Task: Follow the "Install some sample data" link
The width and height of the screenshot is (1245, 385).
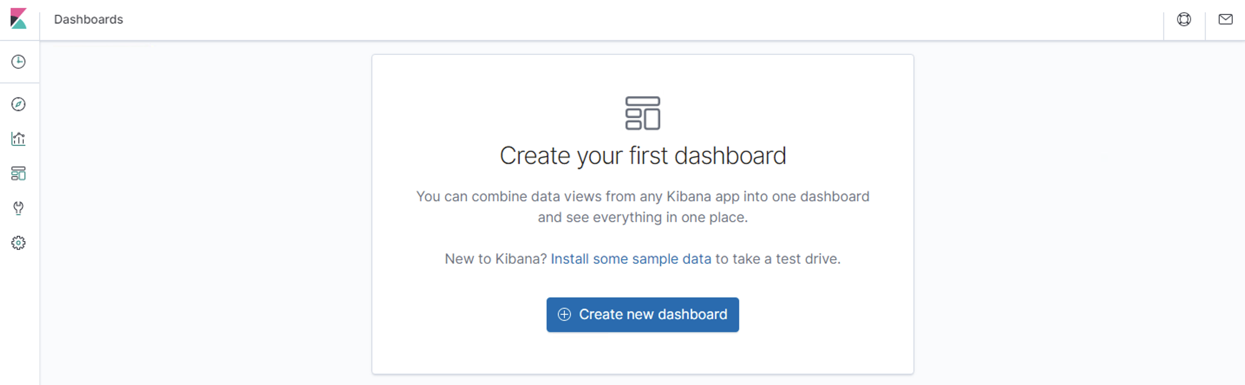Action: pos(631,259)
